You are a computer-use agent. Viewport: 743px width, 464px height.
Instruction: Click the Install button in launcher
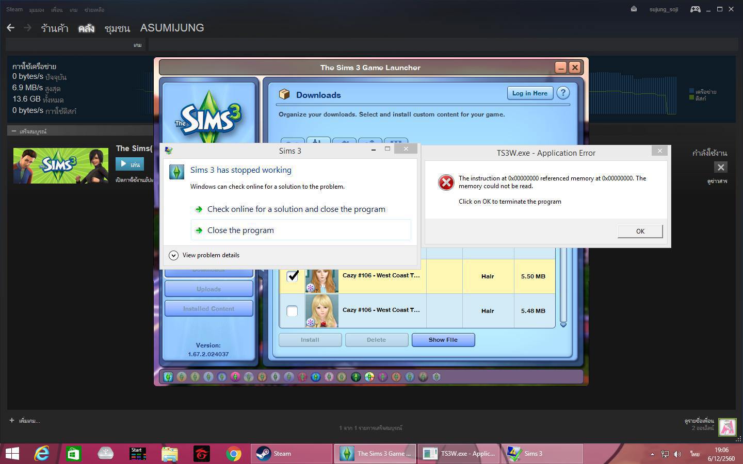(x=310, y=340)
